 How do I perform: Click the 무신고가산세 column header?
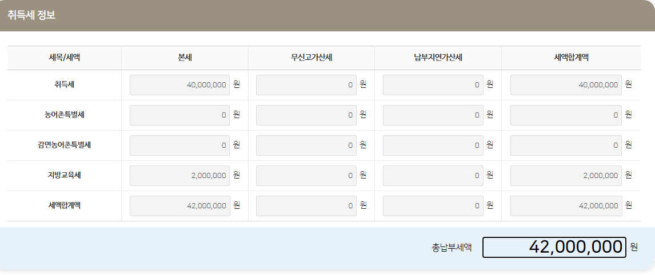point(311,58)
